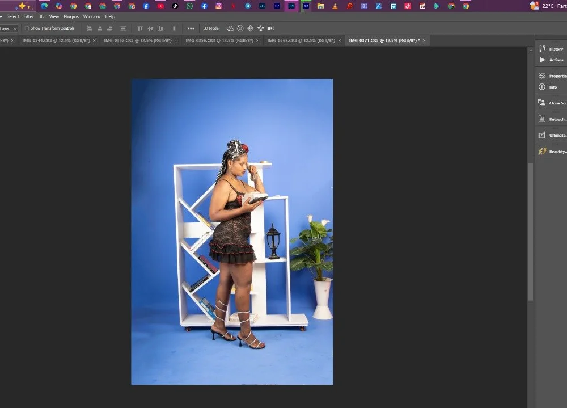Switch to the IMG_0368.CR3 tab
567x408 pixels.
301,40
